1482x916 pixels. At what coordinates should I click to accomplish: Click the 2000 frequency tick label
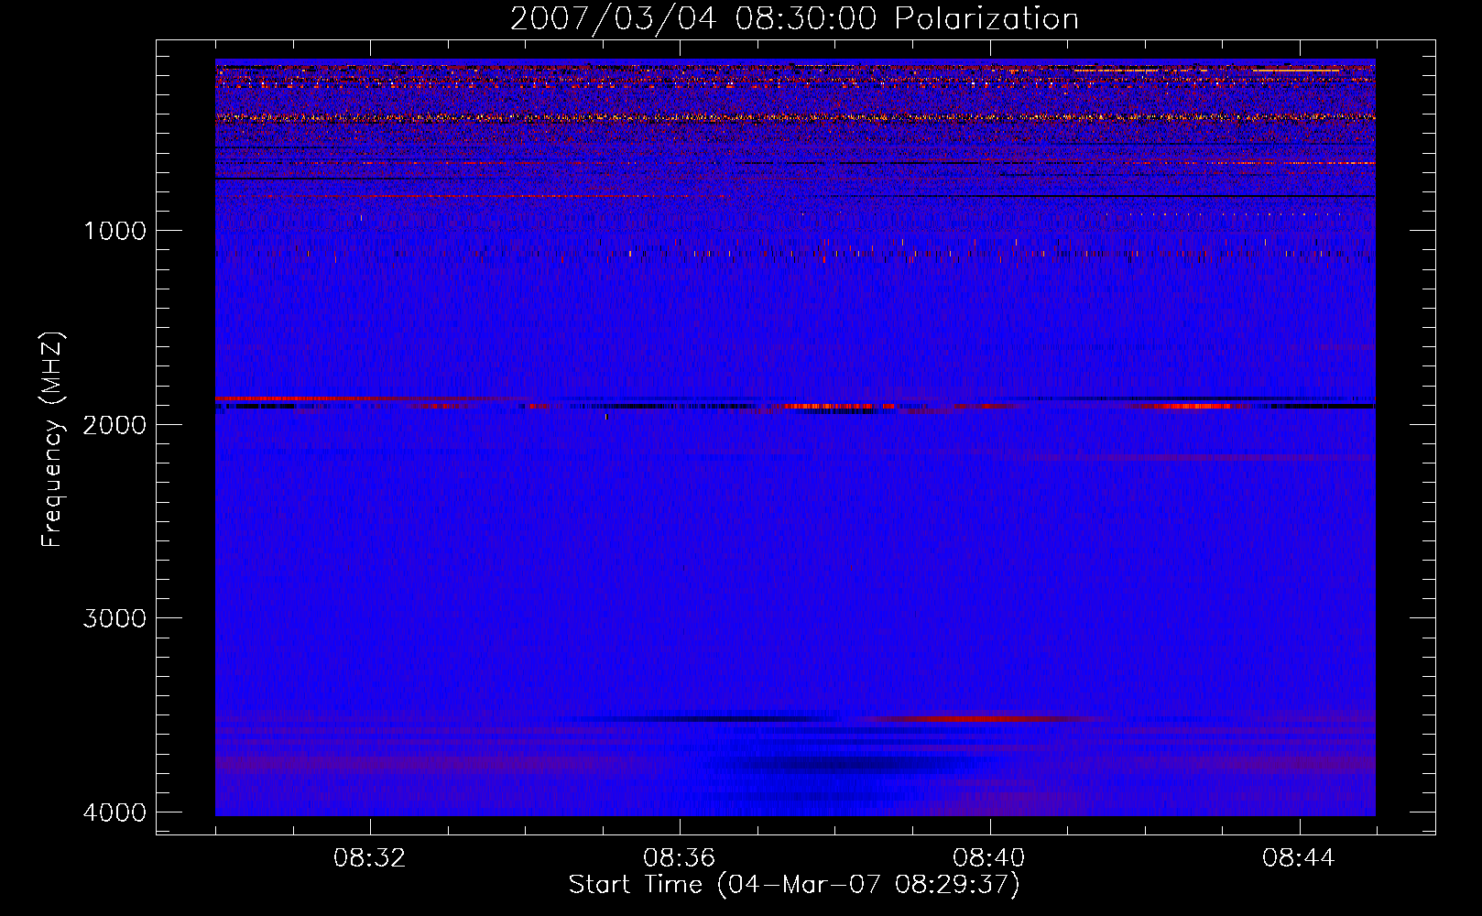tap(114, 424)
